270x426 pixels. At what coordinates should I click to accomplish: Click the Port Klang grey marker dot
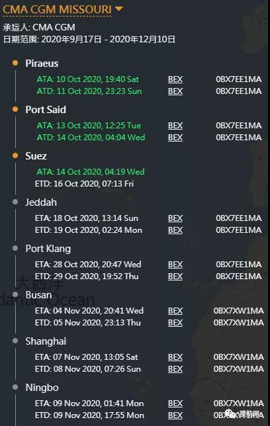point(15,248)
